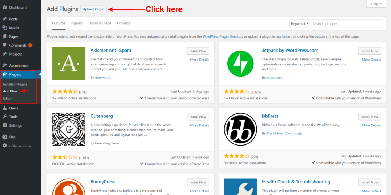Click the Upload Plugin button
This screenshot has height=195, width=391.
coord(93,9)
